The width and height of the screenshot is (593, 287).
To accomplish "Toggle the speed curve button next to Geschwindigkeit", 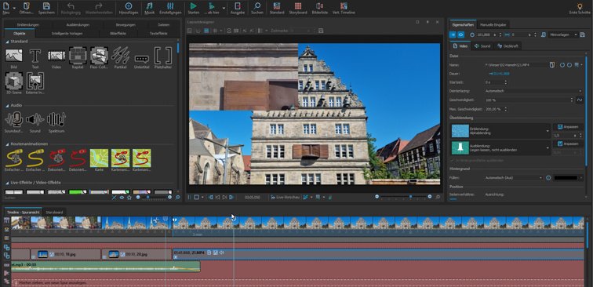I will pyautogui.click(x=580, y=100).
